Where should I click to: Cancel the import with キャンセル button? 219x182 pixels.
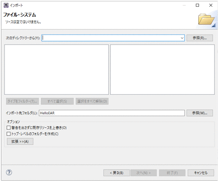click(x=201, y=173)
